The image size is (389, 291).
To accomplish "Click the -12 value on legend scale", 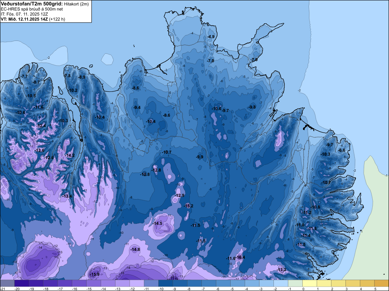I will point(132,289).
